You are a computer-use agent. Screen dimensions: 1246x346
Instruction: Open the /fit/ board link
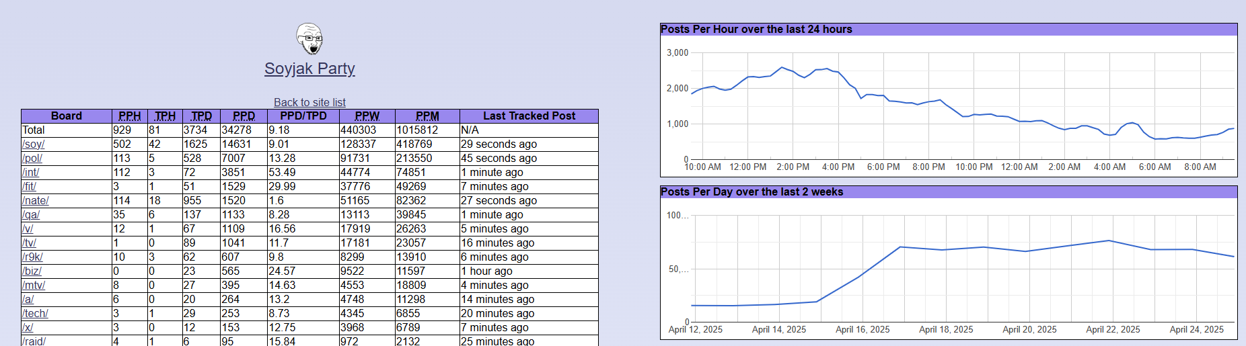click(29, 186)
